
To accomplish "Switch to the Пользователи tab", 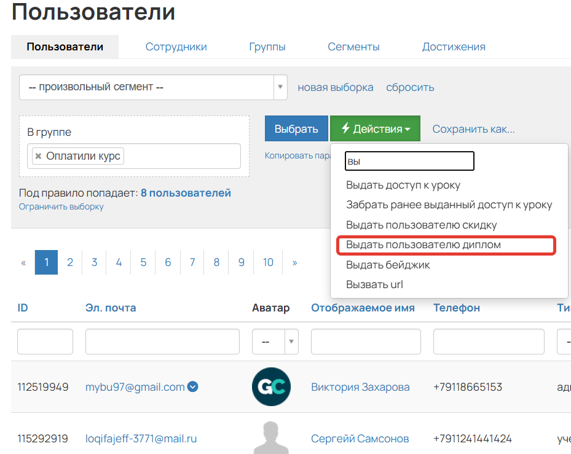I will (x=65, y=47).
